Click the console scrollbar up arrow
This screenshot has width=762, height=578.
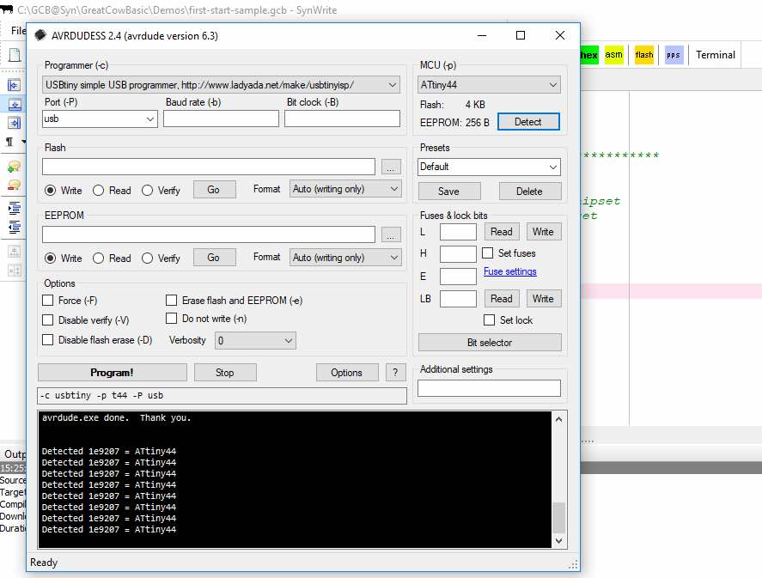[x=559, y=419]
